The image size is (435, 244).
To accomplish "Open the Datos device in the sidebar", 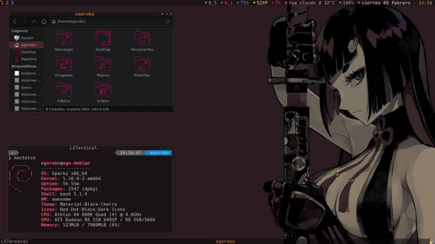I will 26,87.
